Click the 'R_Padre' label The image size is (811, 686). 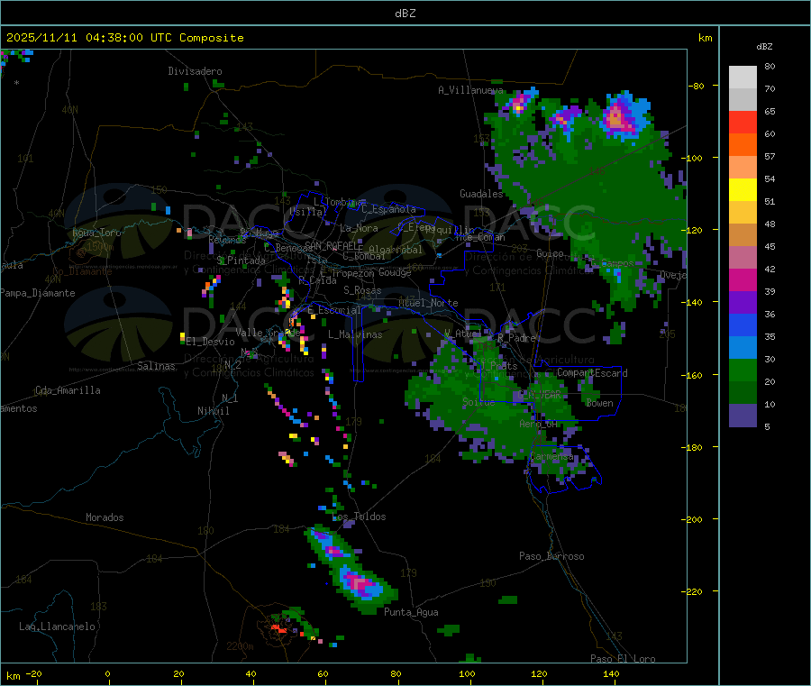click(516, 338)
